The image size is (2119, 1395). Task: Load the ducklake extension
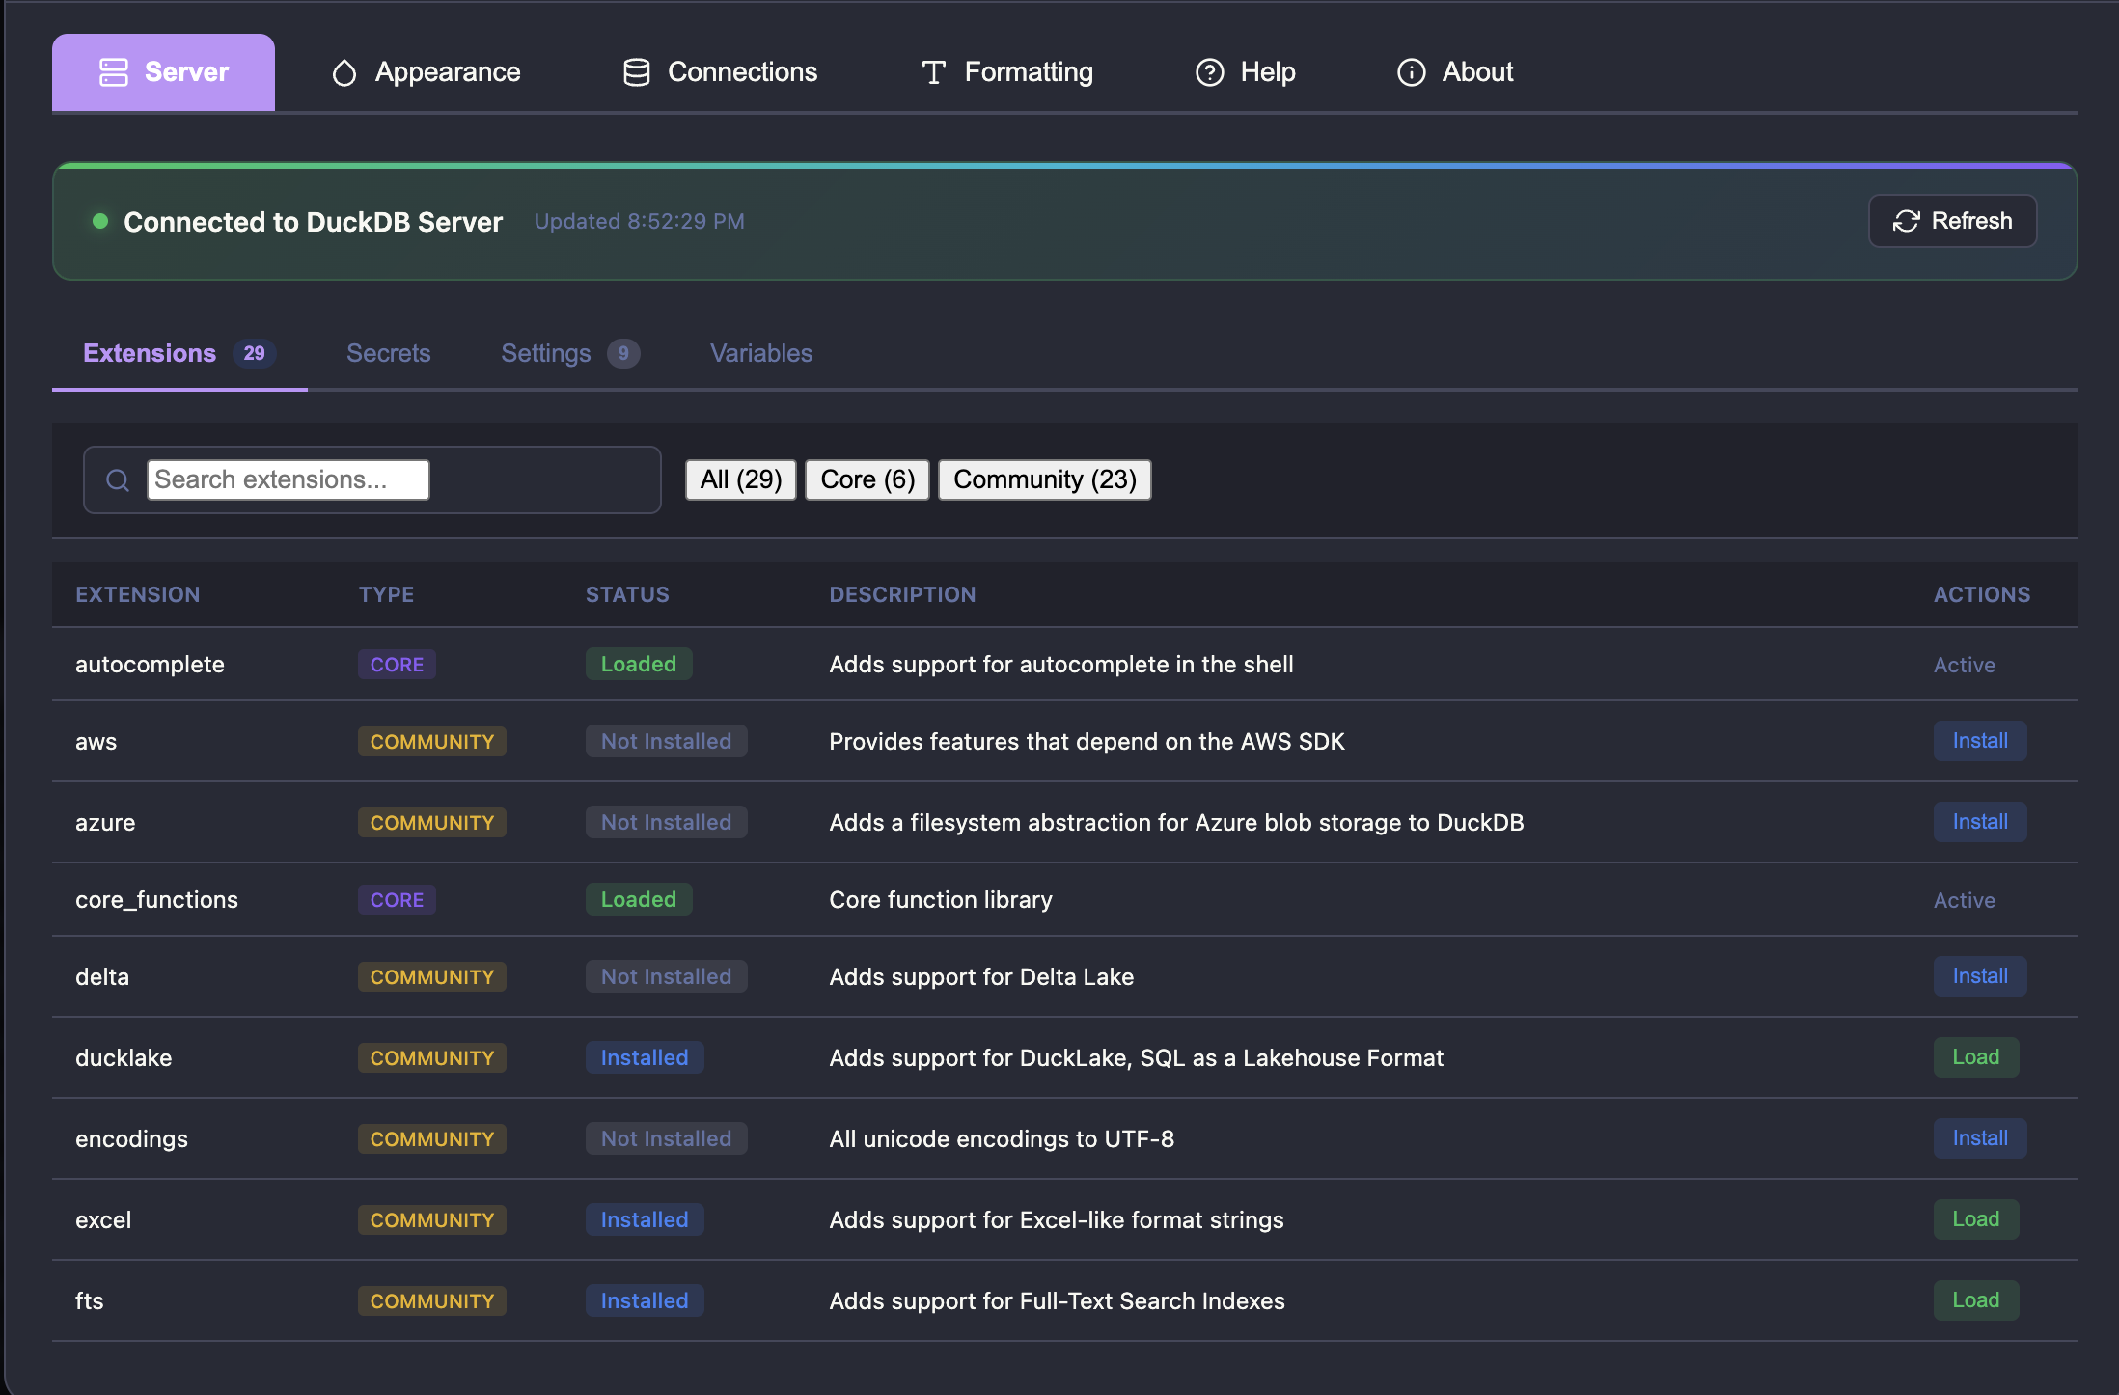pyautogui.click(x=1975, y=1057)
